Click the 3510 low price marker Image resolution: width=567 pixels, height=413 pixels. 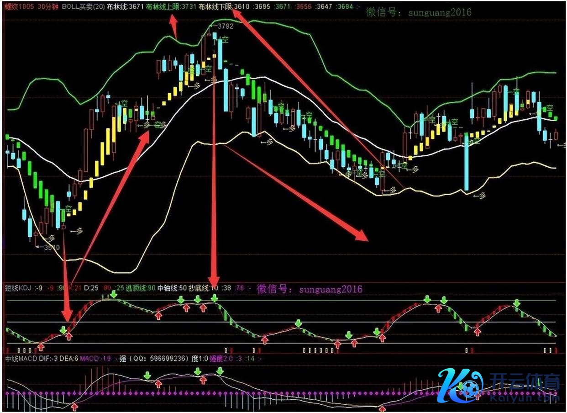(x=51, y=248)
